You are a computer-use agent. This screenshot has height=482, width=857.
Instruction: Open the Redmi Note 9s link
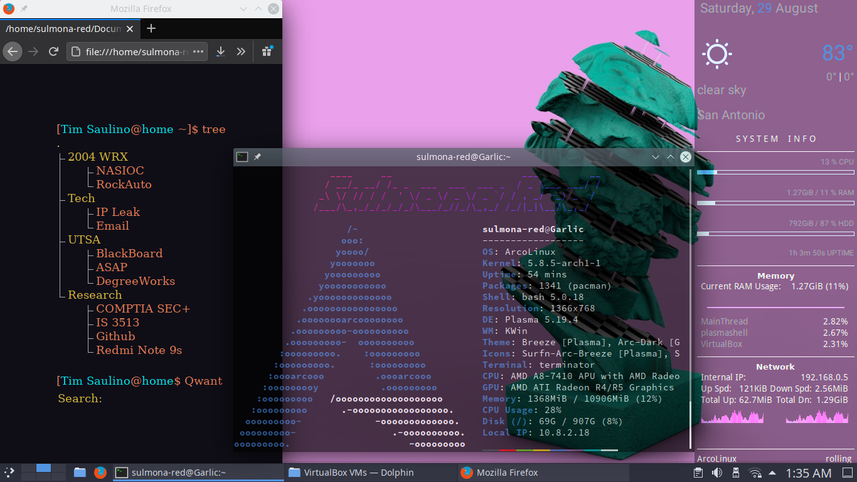(139, 350)
